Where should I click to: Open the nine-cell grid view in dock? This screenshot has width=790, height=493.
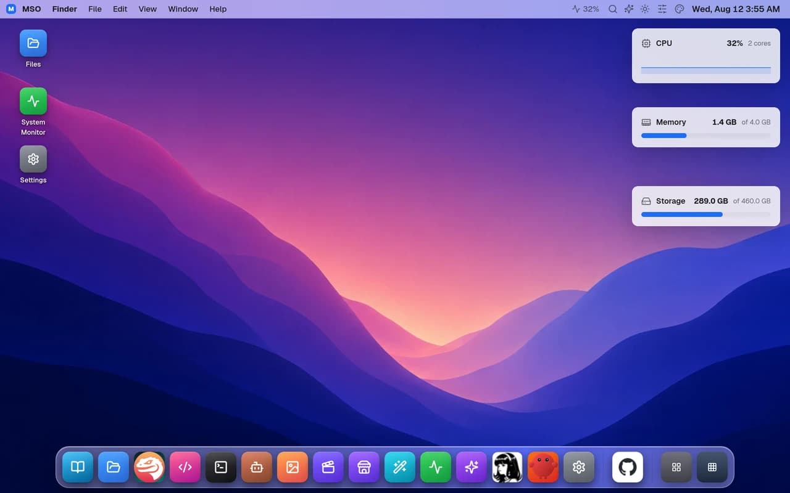pos(712,467)
